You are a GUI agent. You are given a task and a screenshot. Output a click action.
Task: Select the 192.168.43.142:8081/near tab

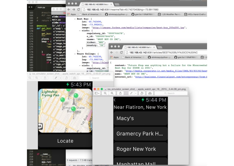coord(97,4)
